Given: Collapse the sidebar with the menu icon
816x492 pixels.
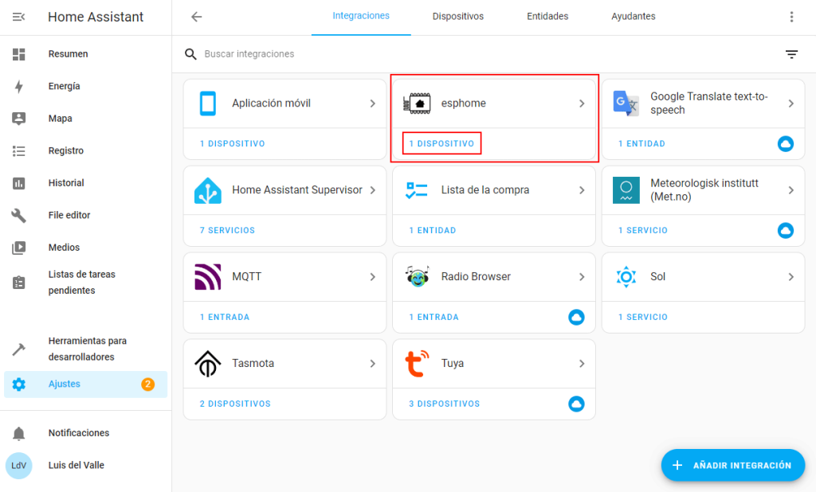Looking at the screenshot, I should 19,18.
